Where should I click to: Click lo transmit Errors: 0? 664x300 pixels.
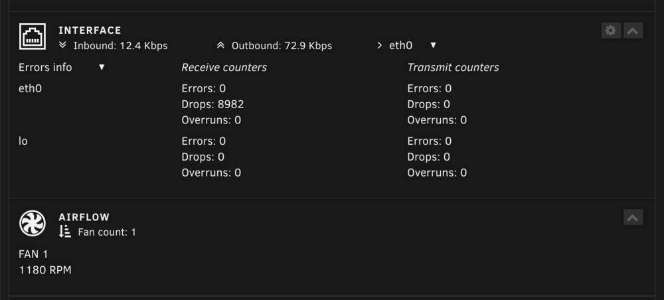tap(430, 141)
